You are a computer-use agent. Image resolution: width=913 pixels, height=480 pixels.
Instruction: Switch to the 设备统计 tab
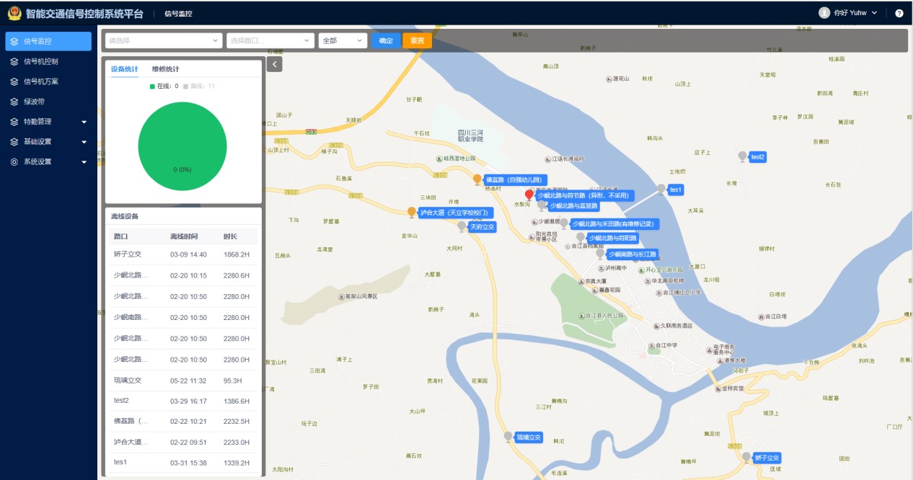[124, 69]
